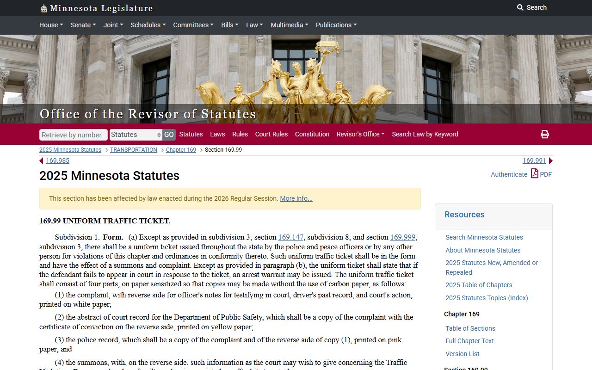
Task: Open the Senate dropdown menu
Action: [x=83, y=25]
